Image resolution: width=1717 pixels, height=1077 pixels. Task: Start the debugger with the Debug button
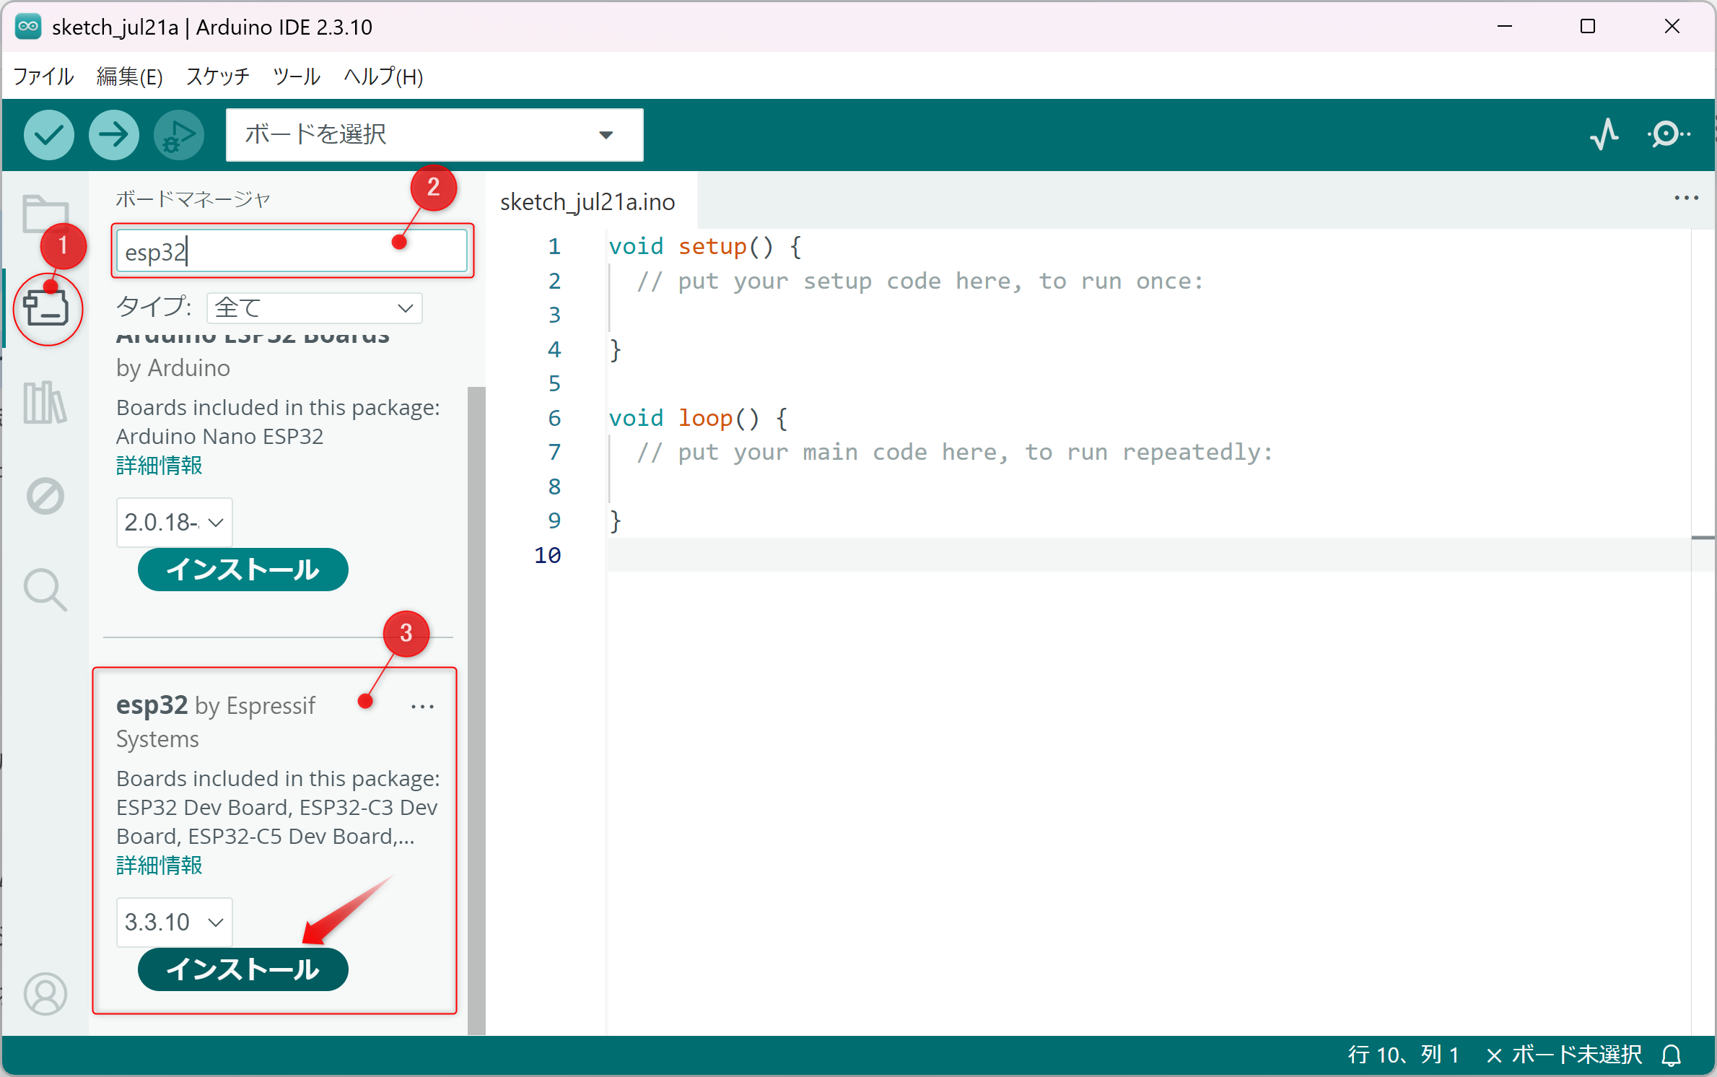coord(178,135)
